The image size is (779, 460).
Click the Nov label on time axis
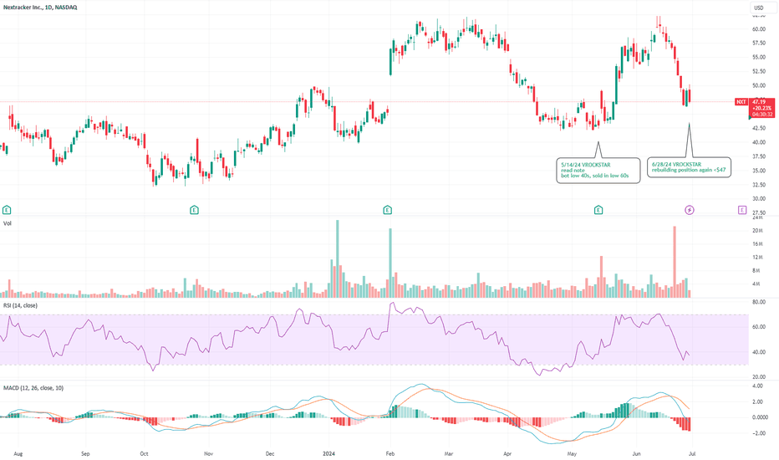(x=209, y=453)
